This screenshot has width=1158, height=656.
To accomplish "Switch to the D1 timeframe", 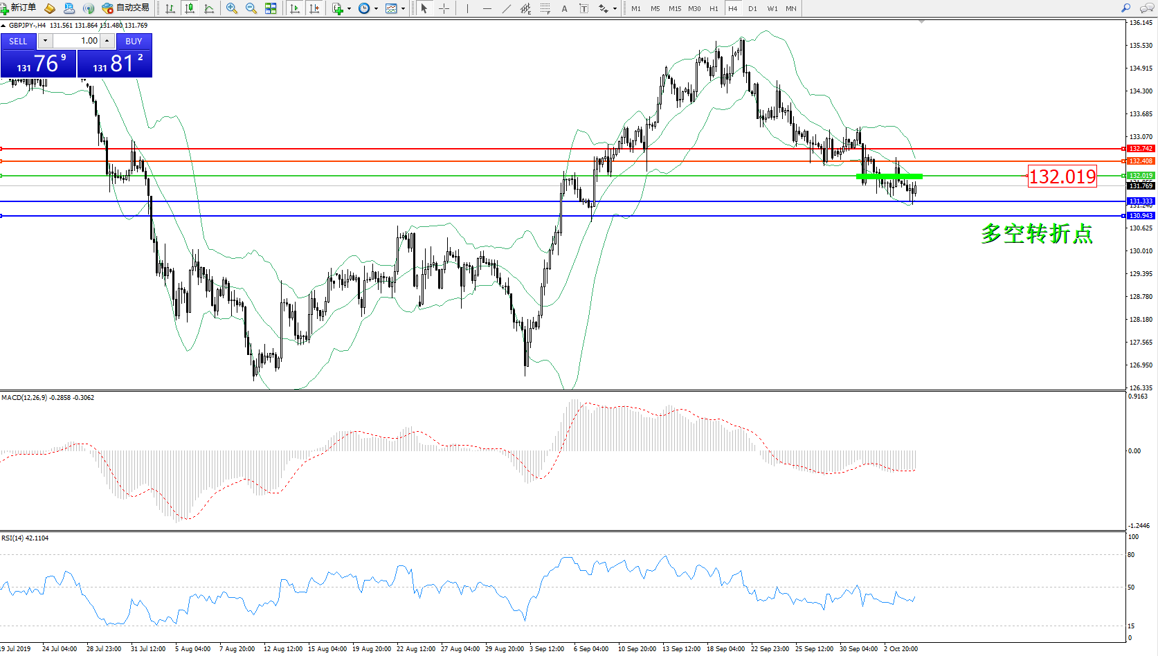I will tap(752, 8).
